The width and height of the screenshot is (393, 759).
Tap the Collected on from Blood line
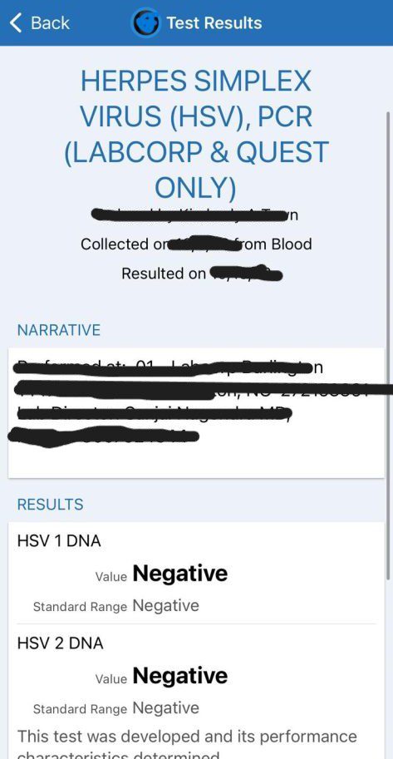point(196,244)
